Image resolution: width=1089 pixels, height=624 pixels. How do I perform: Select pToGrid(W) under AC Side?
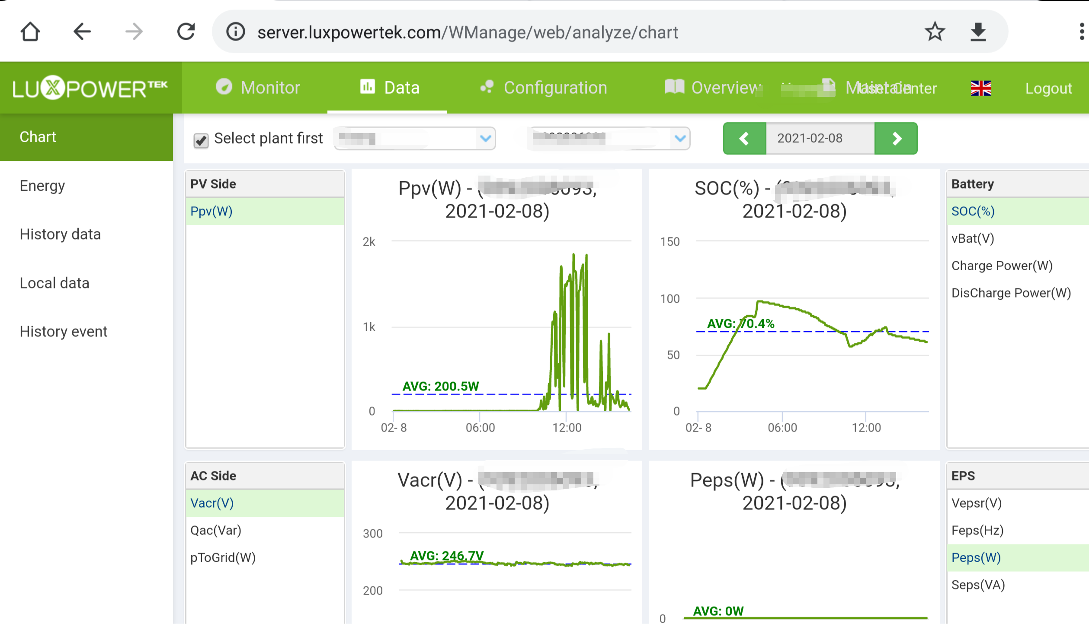click(x=265, y=558)
